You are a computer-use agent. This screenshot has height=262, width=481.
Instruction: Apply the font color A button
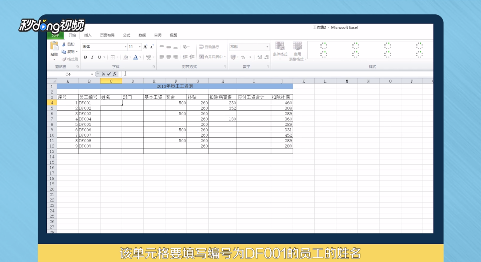tap(136, 57)
